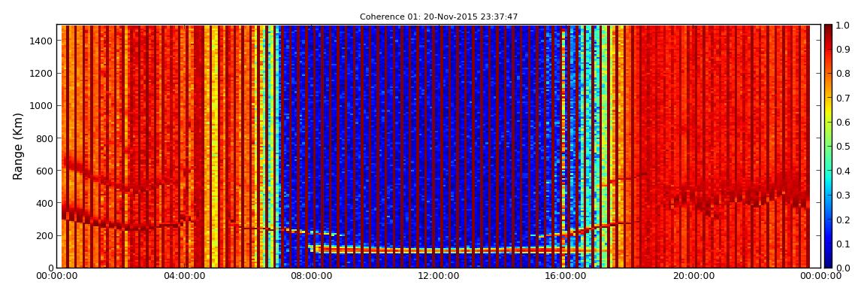Viewport: 864px width, 306px height.
Task: Click the 600 range tick label
Action: 44,171
